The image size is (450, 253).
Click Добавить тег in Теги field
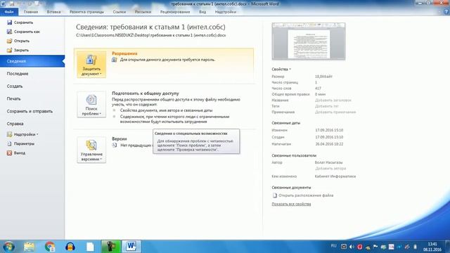click(x=326, y=106)
